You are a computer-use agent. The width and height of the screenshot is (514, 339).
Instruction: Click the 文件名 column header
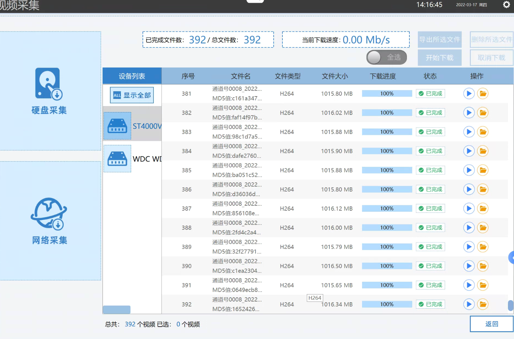pos(241,76)
